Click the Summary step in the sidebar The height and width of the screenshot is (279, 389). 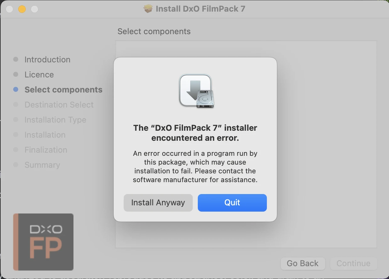coord(42,165)
